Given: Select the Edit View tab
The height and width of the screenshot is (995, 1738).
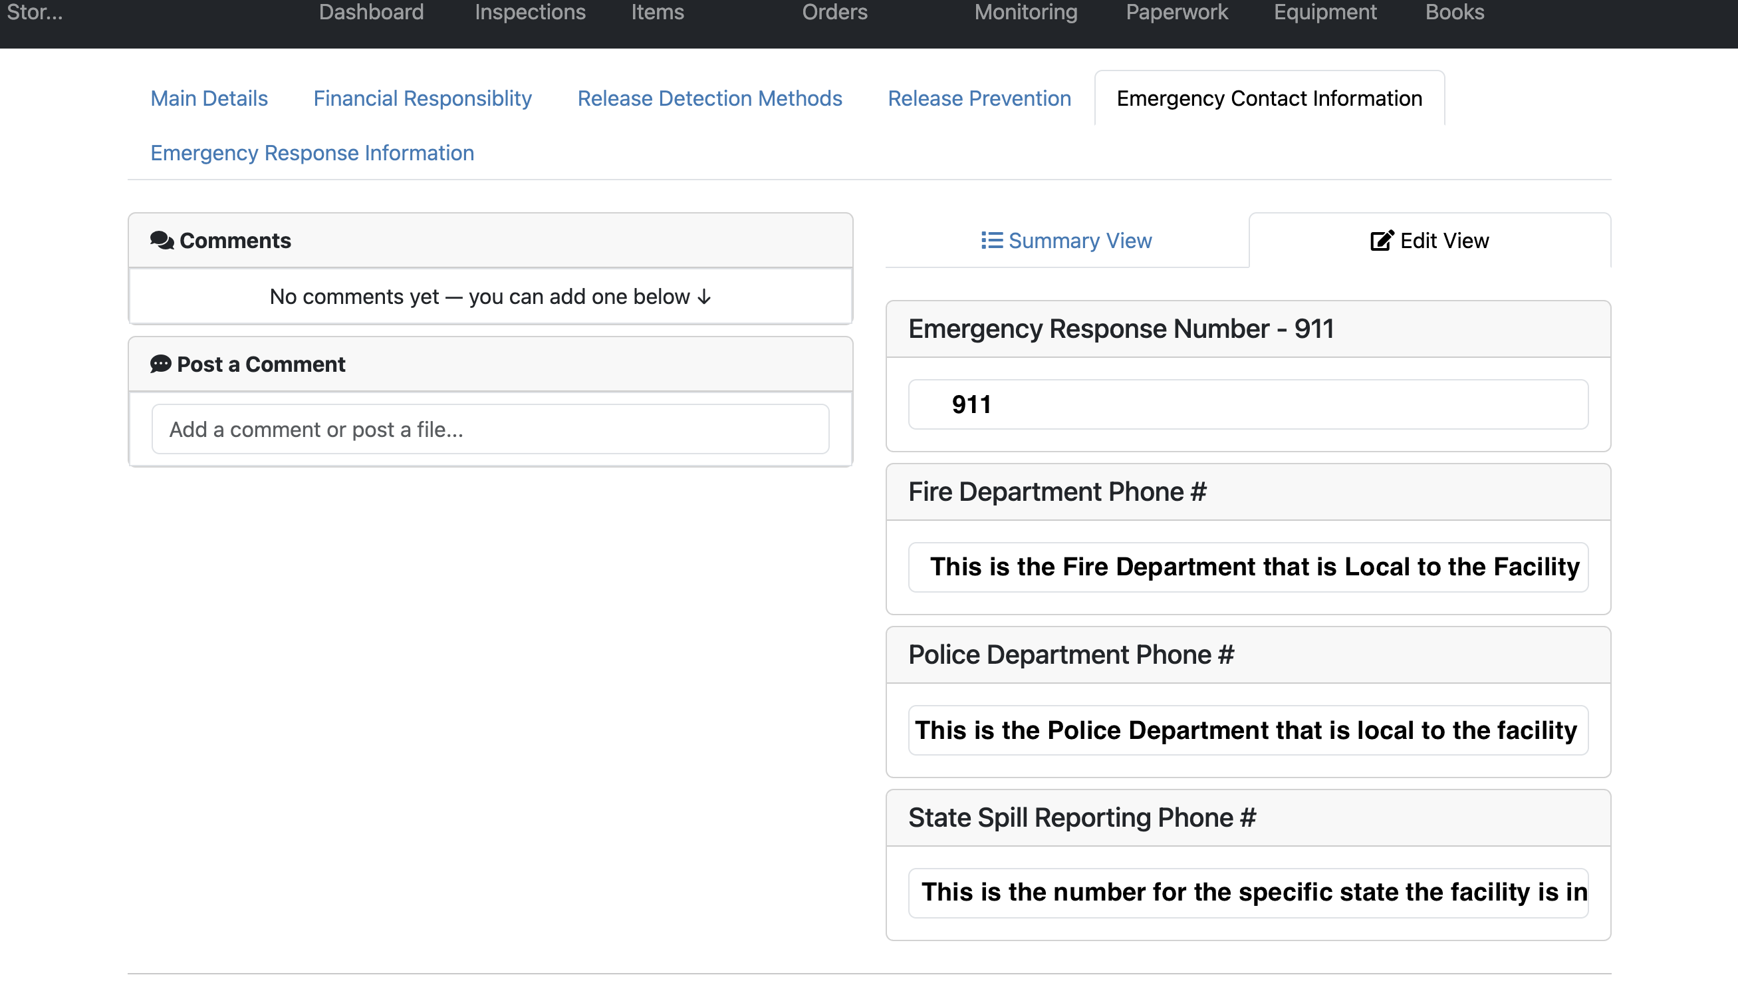Looking at the screenshot, I should tap(1430, 241).
